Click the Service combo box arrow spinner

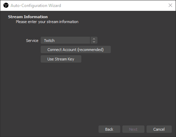tap(94, 40)
